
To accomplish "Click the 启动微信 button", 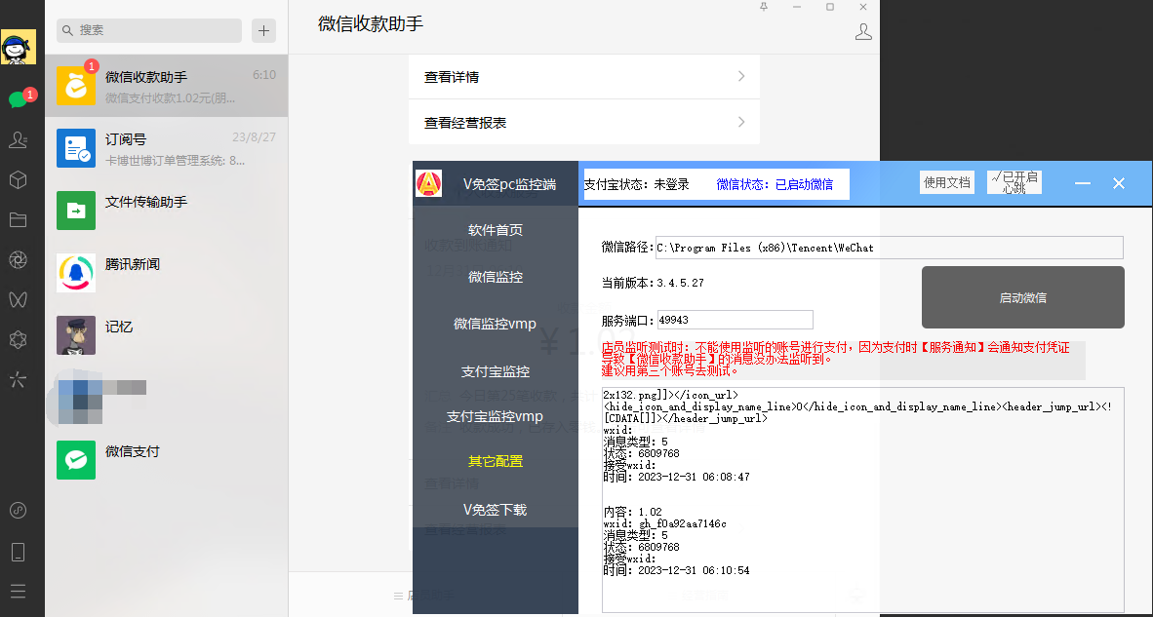I will 1021,298.
